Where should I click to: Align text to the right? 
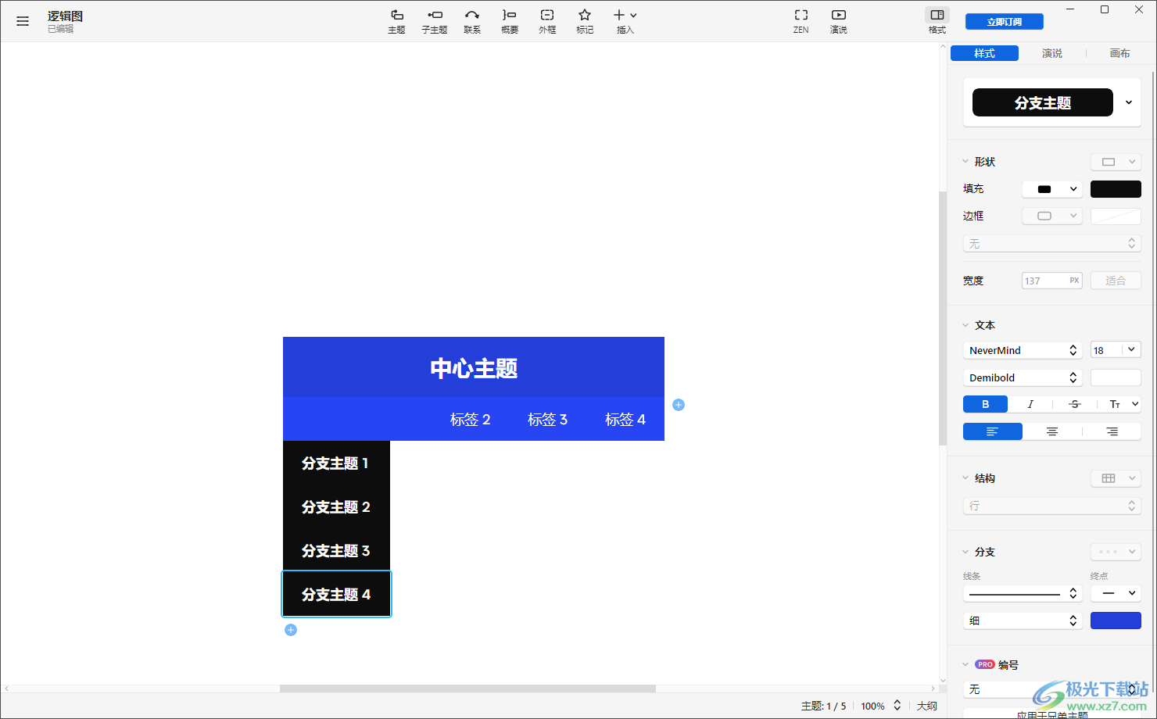coord(1112,431)
